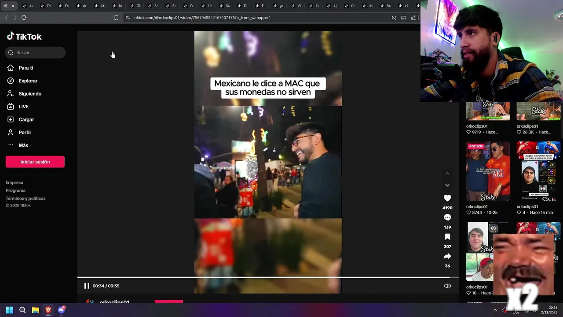This screenshot has height=317, width=563.
Task: Open the Empresa footer link
Action: pos(15,183)
